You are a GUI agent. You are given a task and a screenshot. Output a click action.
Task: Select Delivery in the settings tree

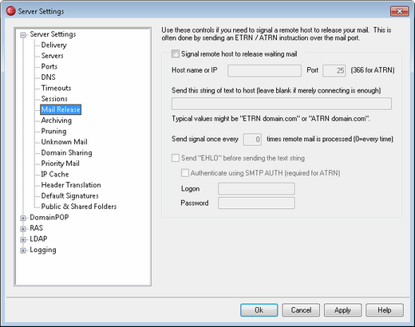coord(53,45)
